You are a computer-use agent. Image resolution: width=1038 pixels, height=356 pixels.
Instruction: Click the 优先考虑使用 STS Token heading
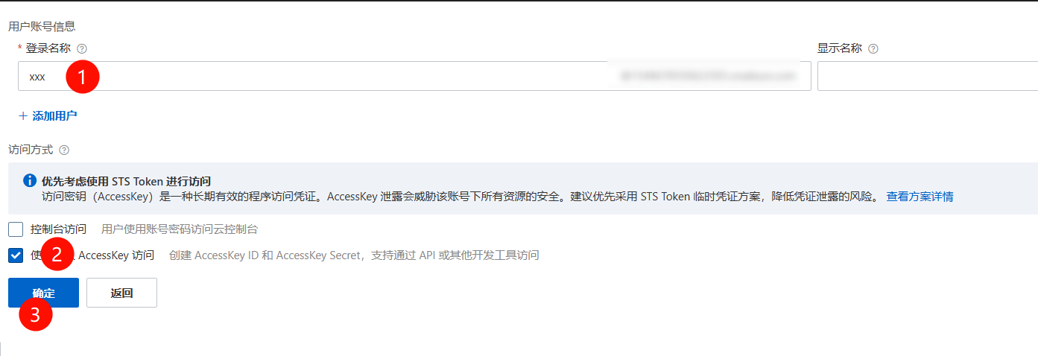(127, 181)
